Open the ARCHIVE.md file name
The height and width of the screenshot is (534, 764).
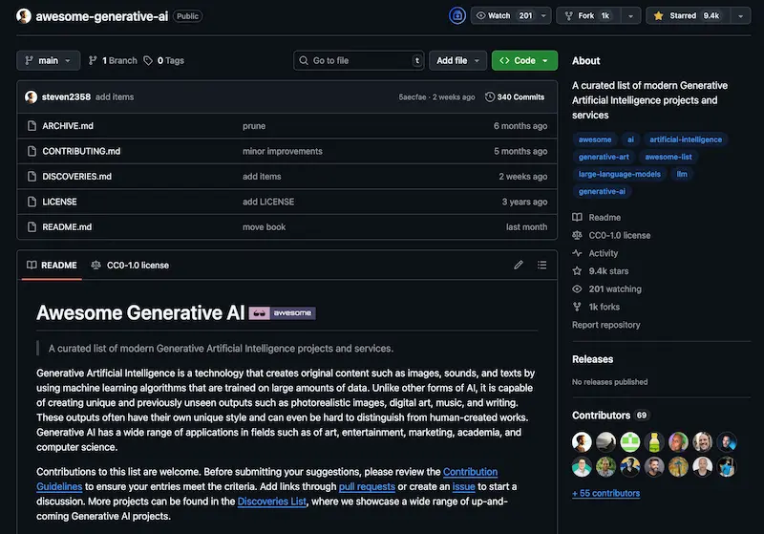[x=68, y=126]
